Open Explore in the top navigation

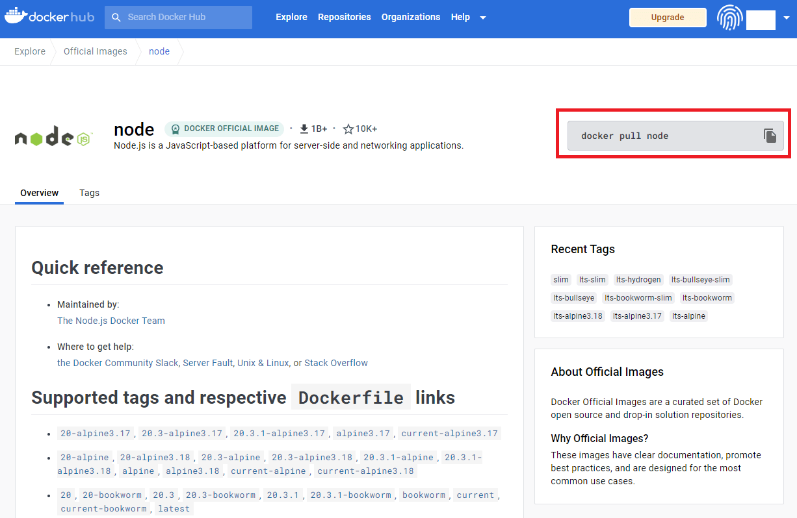coord(291,17)
